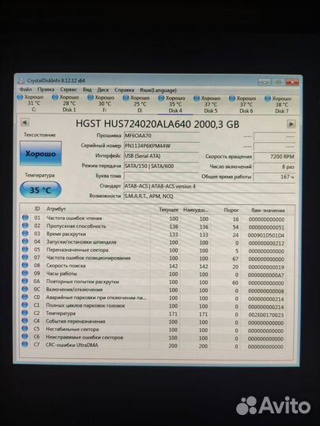The width and height of the screenshot is (320, 426).
Task: Click raw value 002E00170023
Action: [x=266, y=315]
